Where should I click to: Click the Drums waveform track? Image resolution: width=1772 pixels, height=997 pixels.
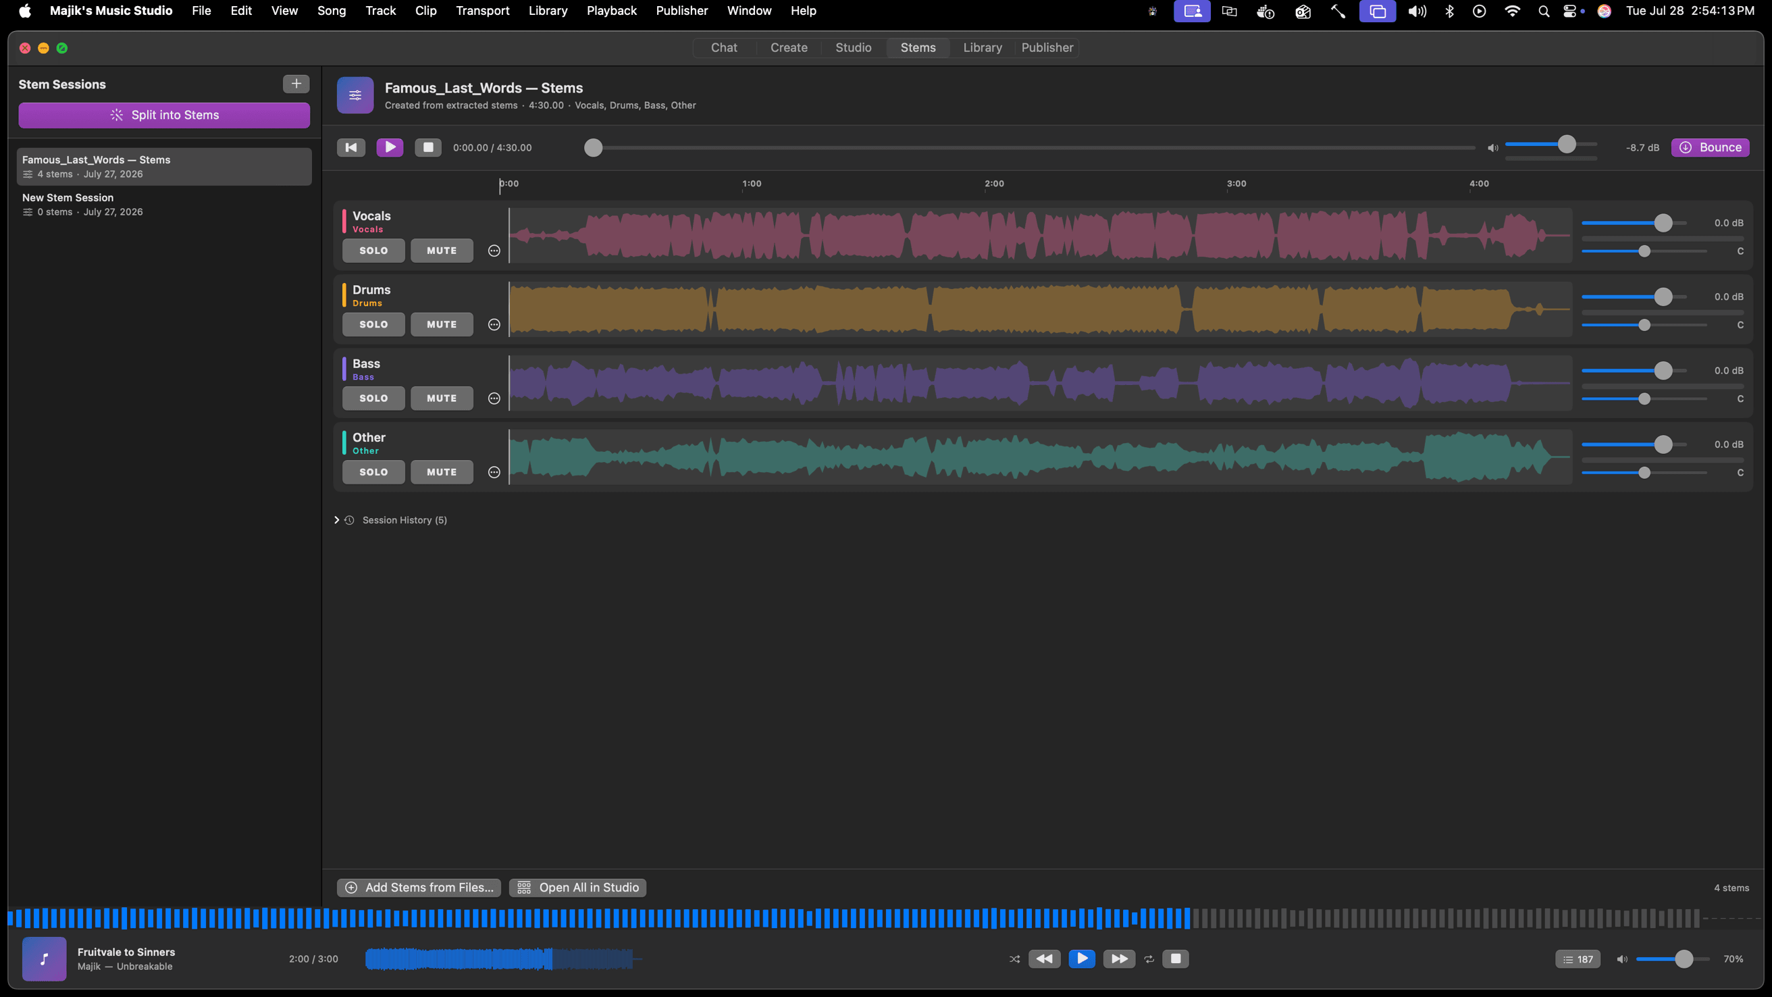(x=1040, y=309)
